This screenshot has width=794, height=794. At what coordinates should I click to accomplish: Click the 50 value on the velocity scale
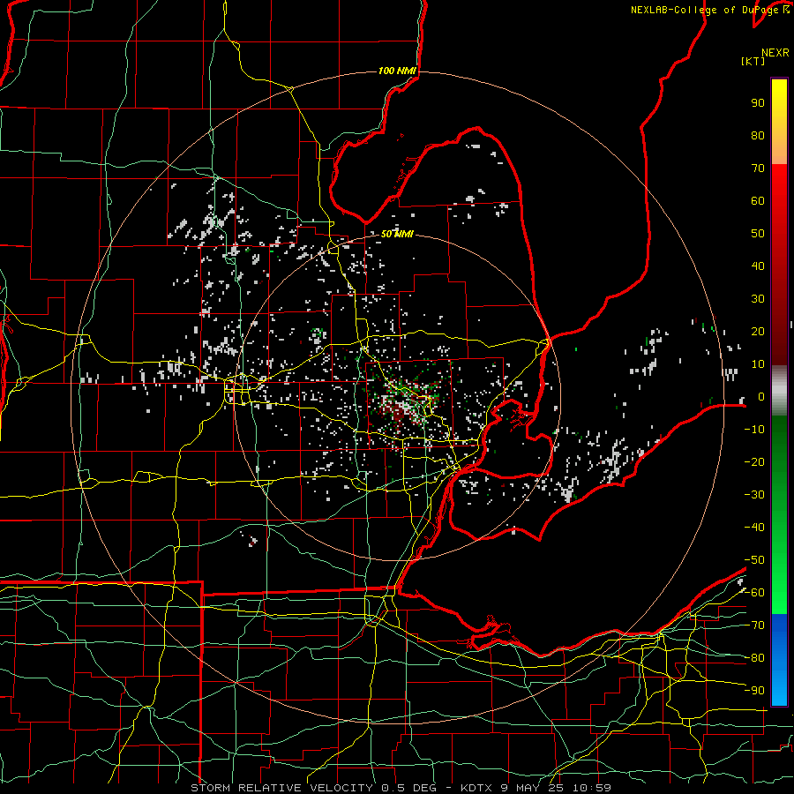pyautogui.click(x=758, y=234)
